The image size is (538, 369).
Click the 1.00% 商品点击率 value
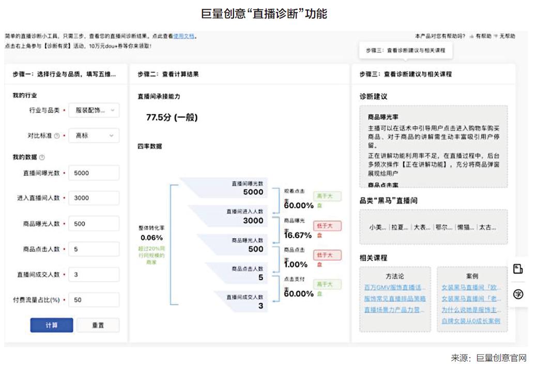pyautogui.click(x=296, y=265)
